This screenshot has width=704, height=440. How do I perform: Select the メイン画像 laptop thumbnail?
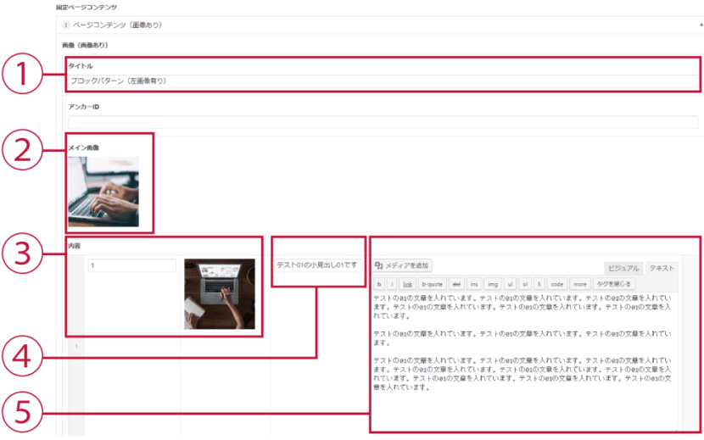point(103,191)
